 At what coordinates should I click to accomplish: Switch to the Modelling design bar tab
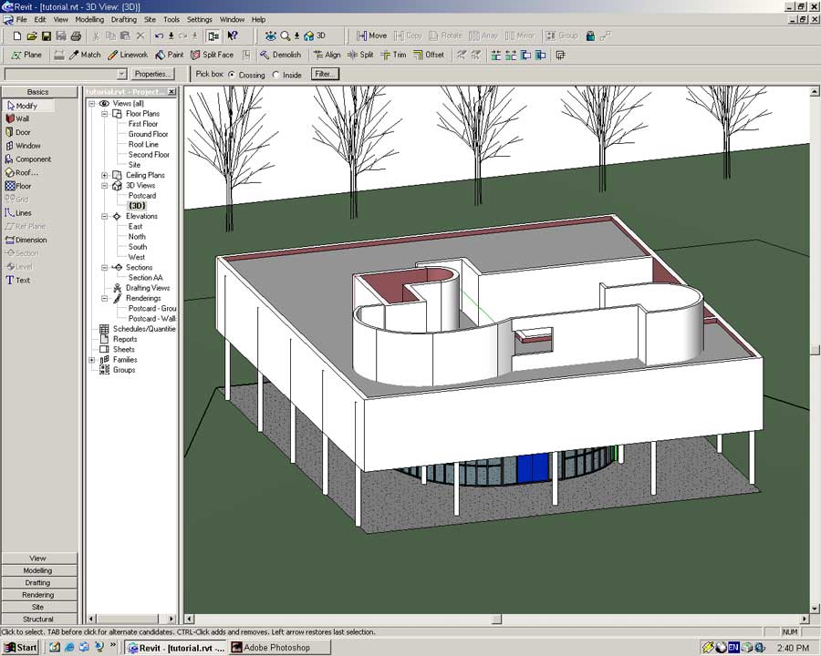click(38, 570)
